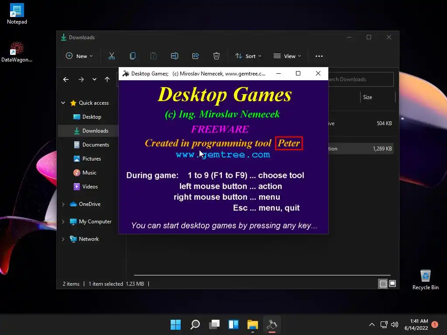Open the notification badge in tray
Screen dimensions: 447x335
pos(435,325)
